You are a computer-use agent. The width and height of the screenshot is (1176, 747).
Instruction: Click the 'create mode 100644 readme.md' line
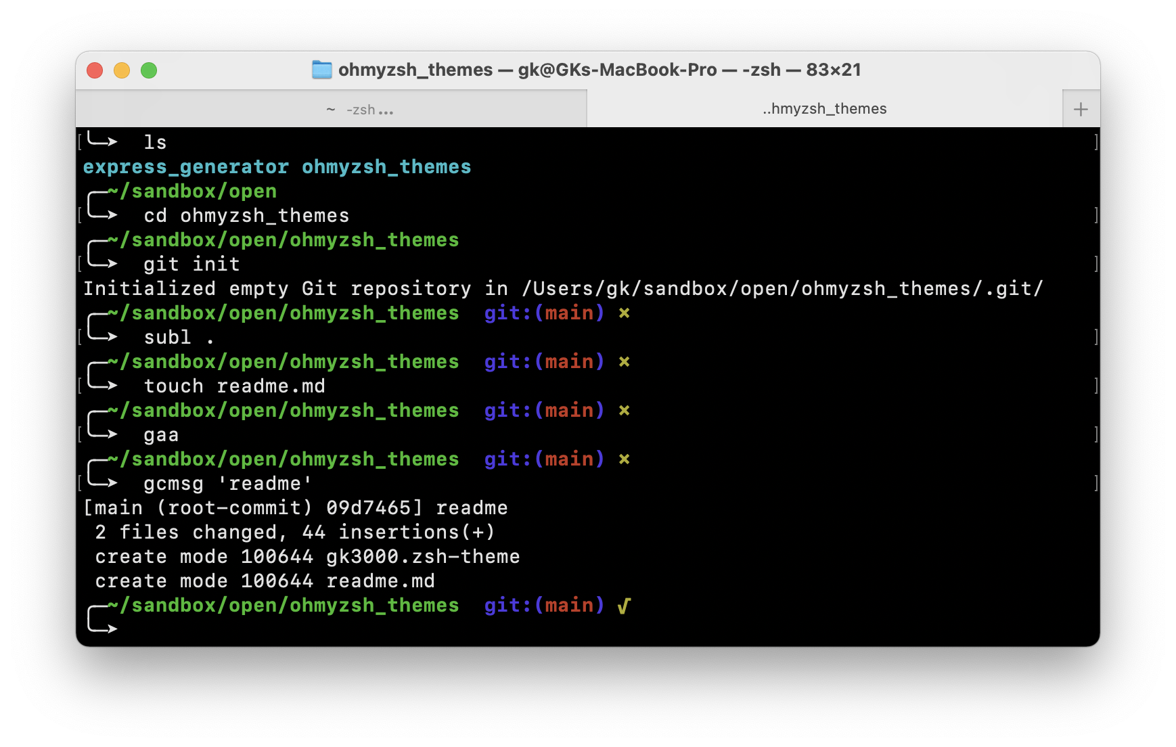(265, 581)
